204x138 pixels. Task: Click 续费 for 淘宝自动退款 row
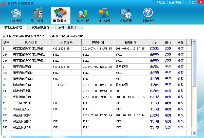168,115
